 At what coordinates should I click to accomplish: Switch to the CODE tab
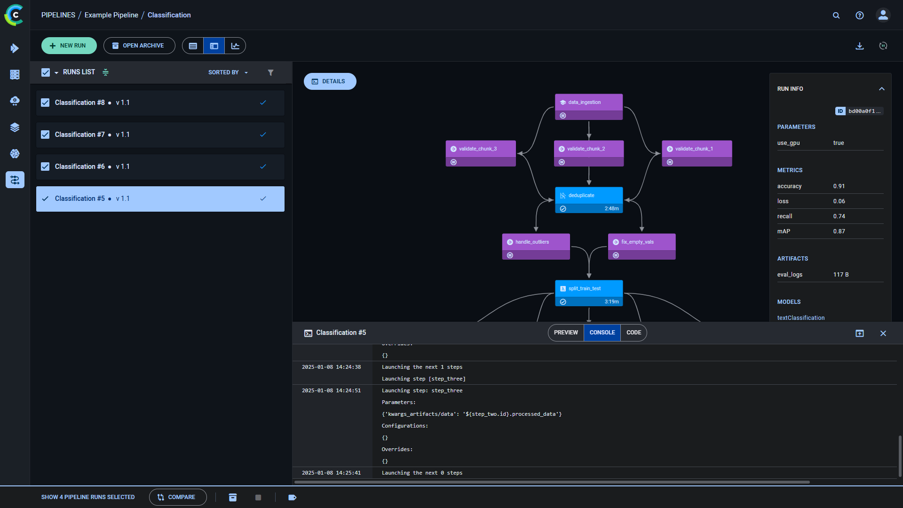(634, 333)
